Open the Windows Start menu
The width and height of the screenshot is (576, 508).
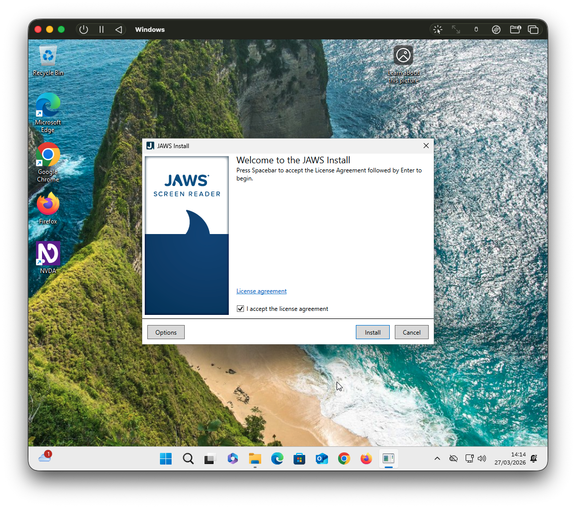(166, 458)
